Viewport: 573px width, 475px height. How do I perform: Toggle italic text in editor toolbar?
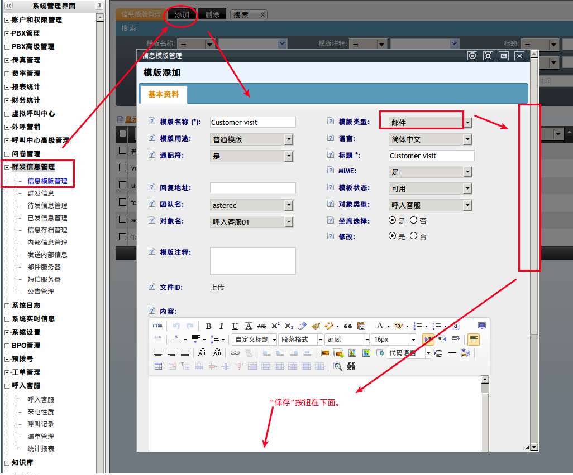(x=221, y=326)
